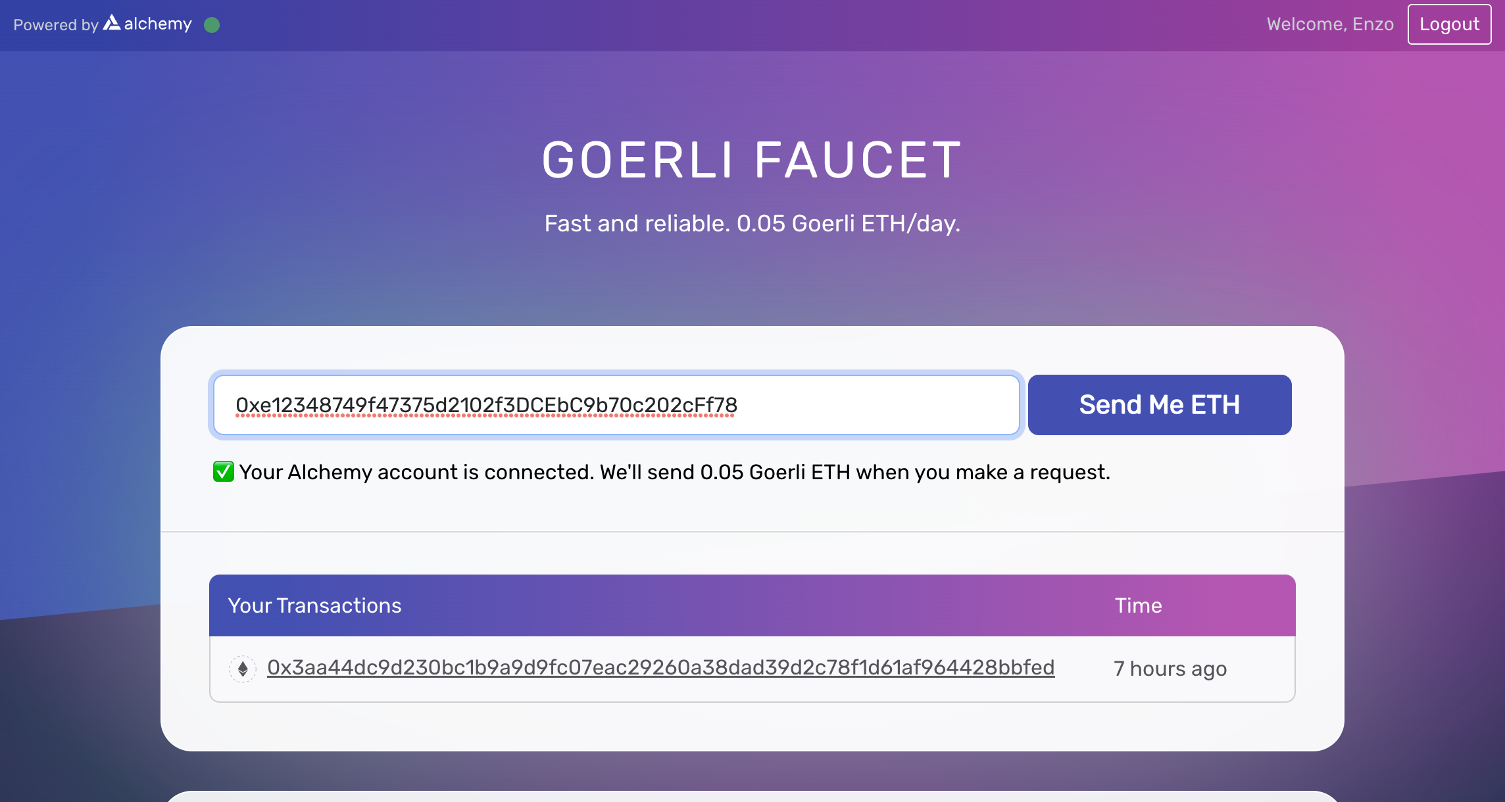Click the 'Welcome, Enzo' greeting

click(x=1330, y=24)
